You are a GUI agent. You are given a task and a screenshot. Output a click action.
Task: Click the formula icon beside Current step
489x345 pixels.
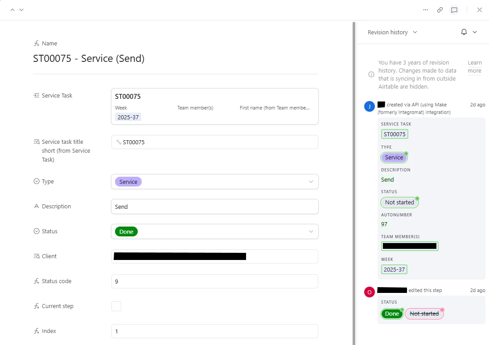pos(37,306)
